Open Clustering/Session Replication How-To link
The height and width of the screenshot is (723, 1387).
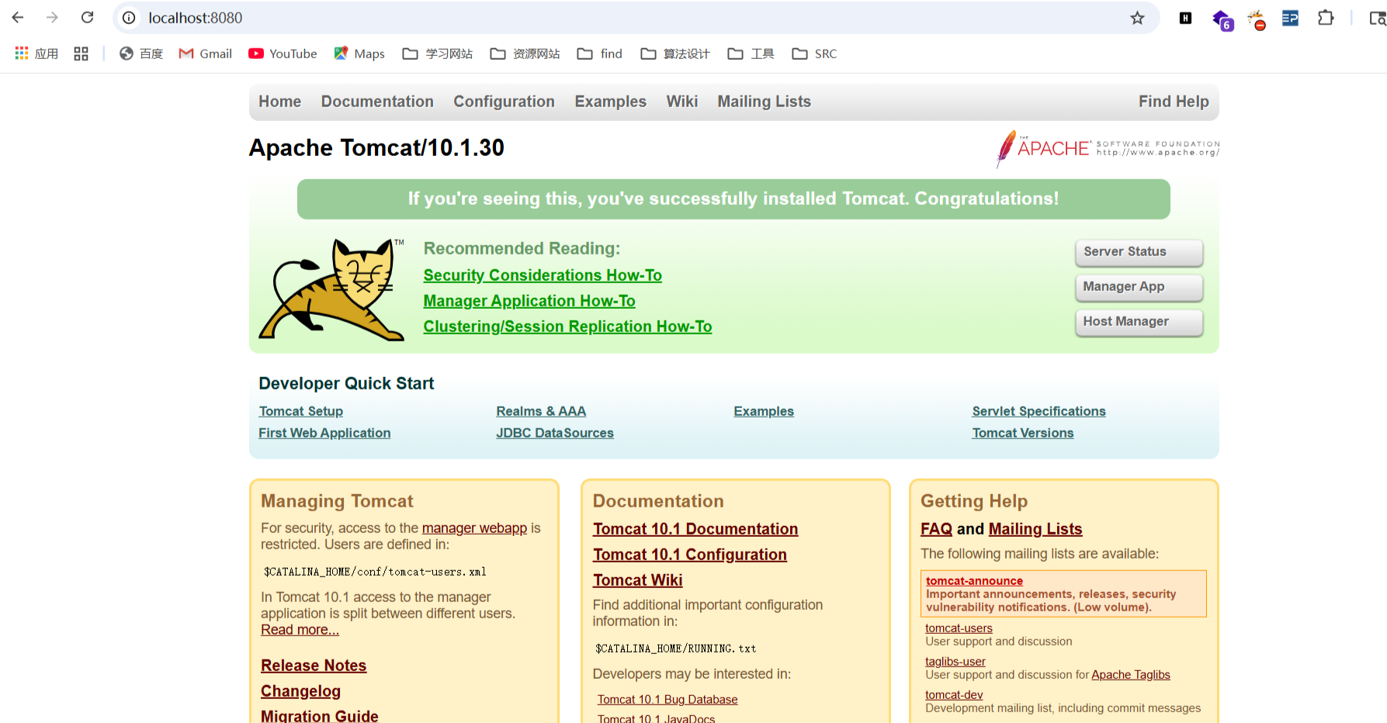pos(567,327)
